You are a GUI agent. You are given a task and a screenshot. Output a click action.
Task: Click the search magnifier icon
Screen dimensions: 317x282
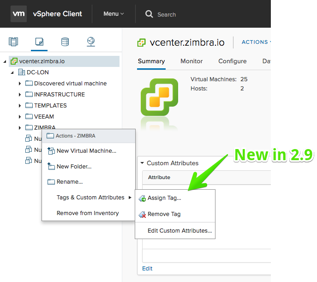[149, 14]
